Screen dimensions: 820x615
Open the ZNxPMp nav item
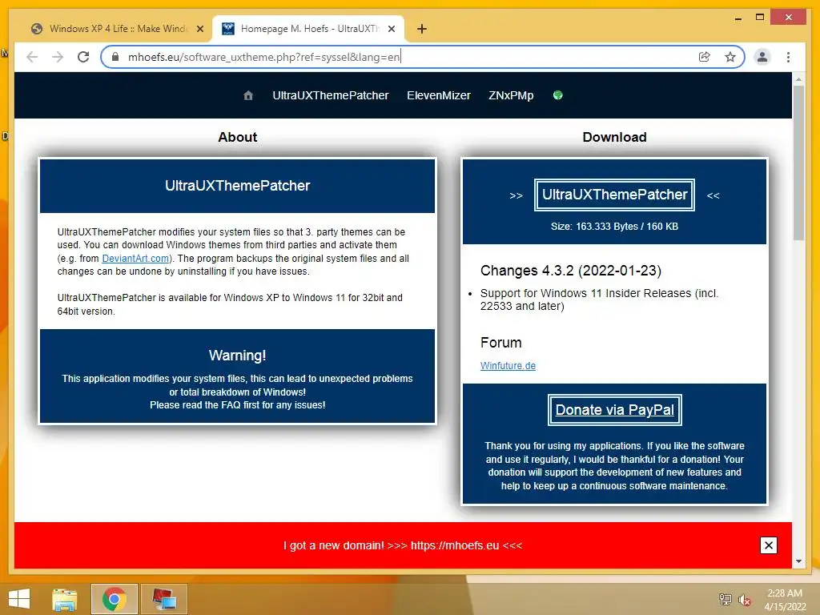511,96
